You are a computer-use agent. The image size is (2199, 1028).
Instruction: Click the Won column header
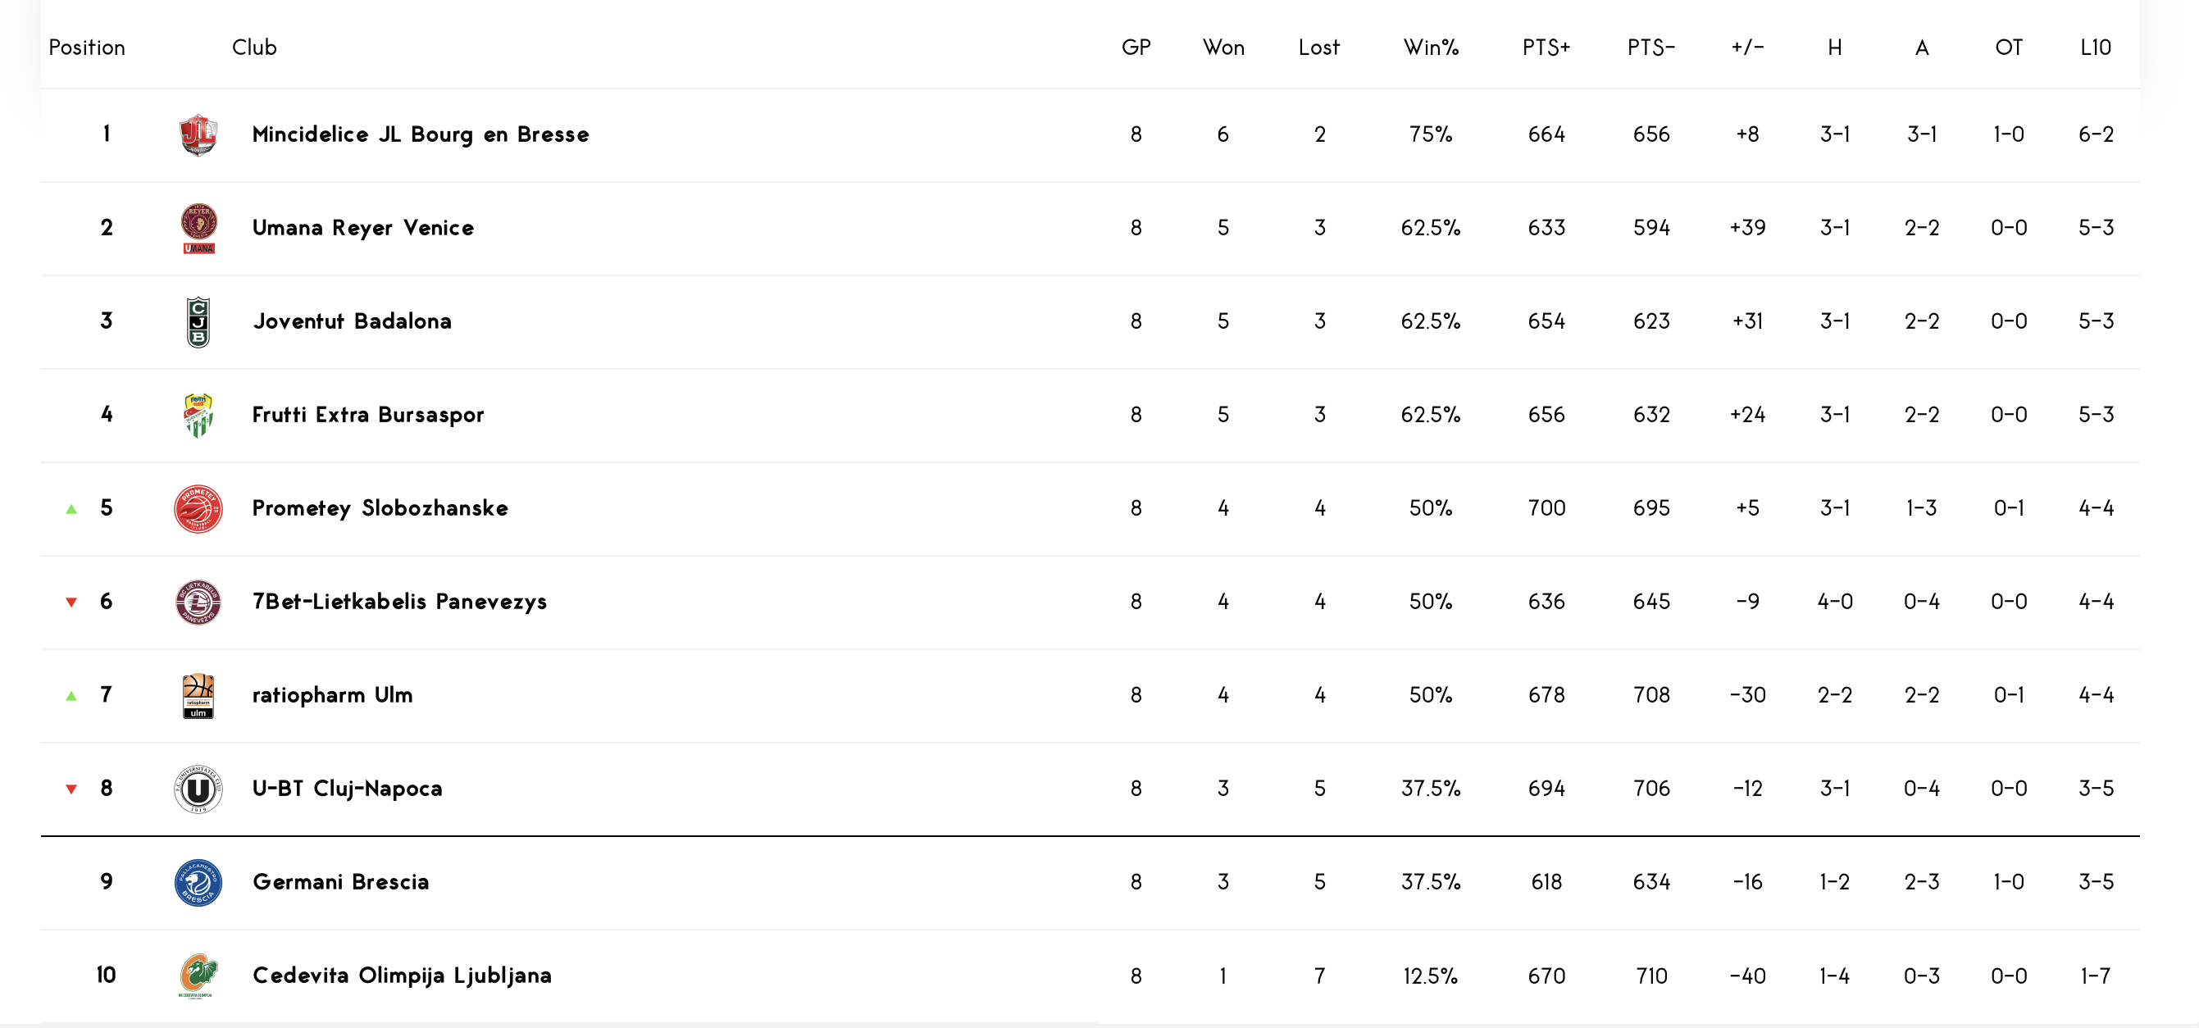[x=1223, y=48]
